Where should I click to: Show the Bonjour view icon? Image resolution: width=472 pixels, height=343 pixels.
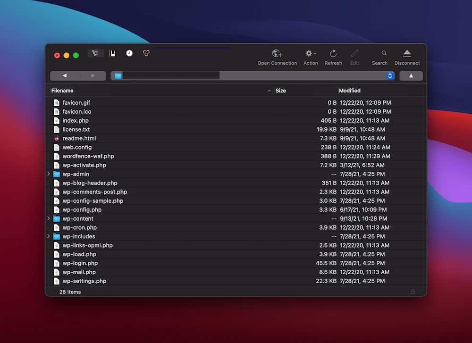coord(146,53)
